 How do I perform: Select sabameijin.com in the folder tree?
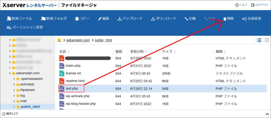tap(28, 73)
